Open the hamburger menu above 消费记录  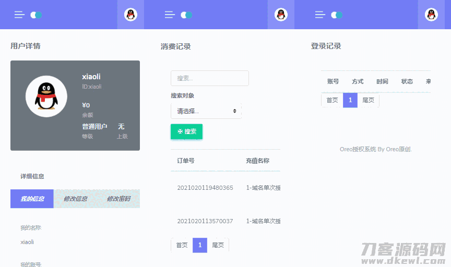tap(170, 15)
